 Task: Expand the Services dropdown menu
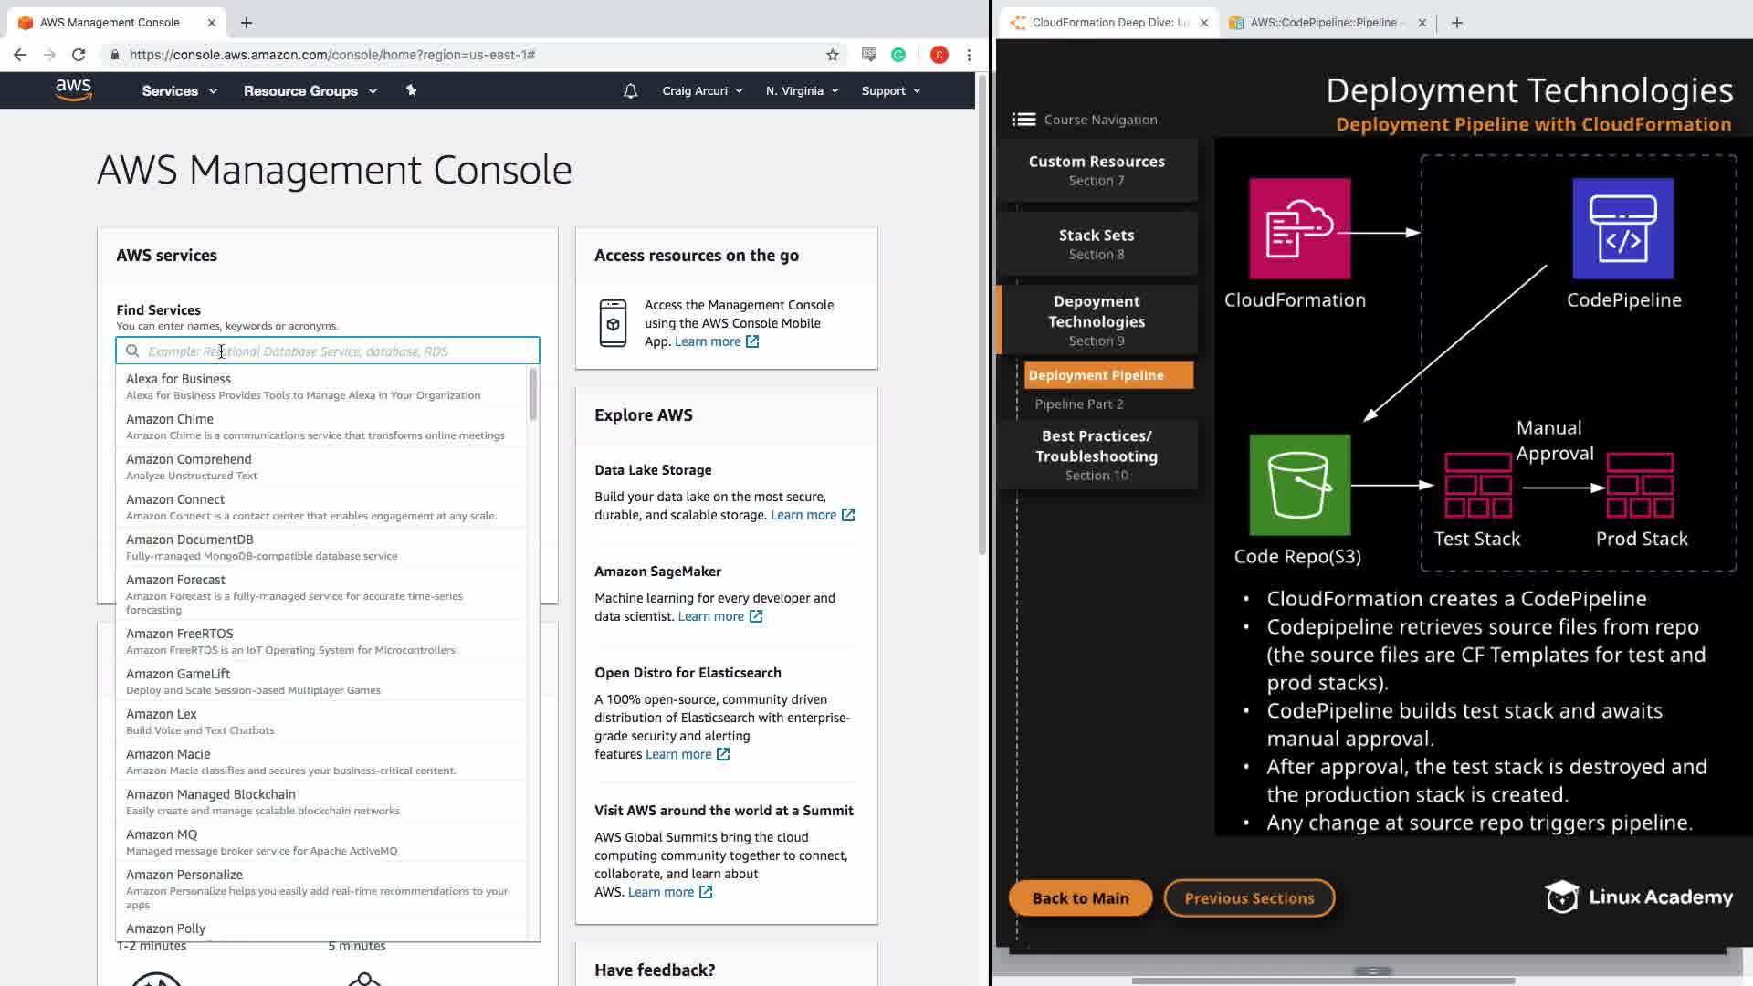179,90
